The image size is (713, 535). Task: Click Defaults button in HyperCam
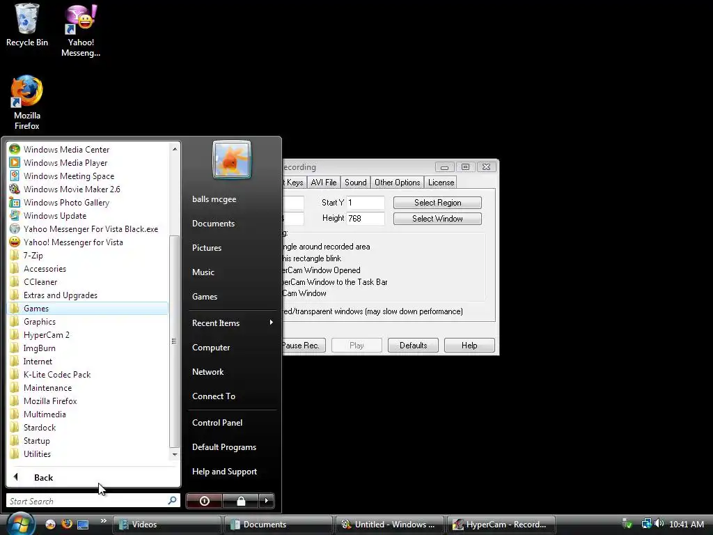pyautogui.click(x=413, y=345)
